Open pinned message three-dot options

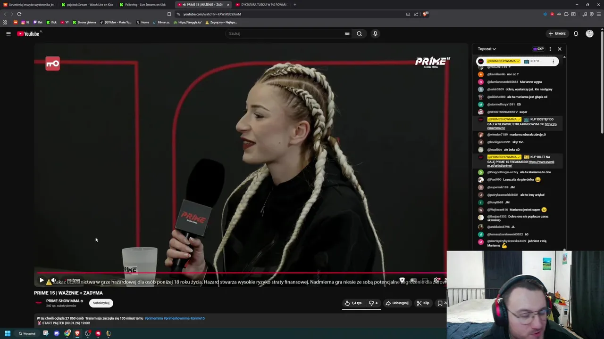coord(553,61)
